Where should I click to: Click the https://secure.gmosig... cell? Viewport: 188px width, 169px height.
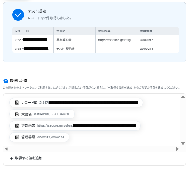(x=116, y=40)
